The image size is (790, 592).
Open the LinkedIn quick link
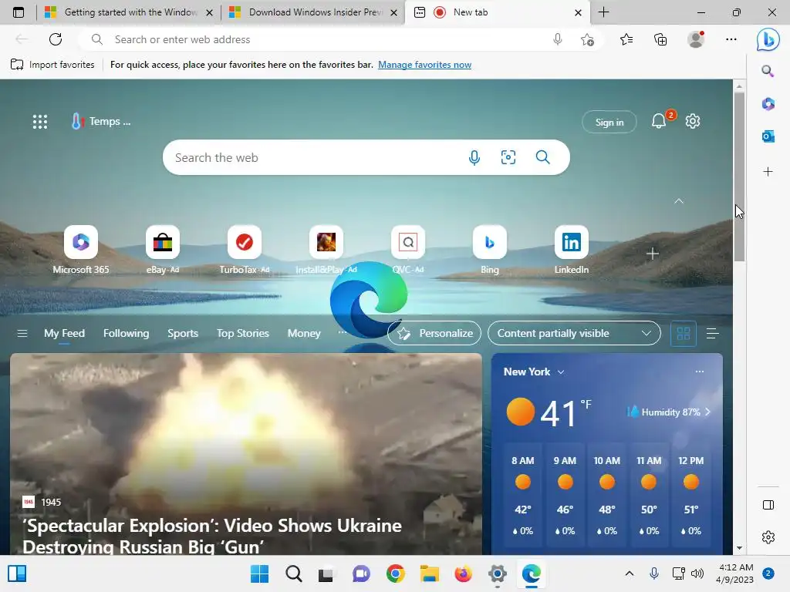[572, 250]
